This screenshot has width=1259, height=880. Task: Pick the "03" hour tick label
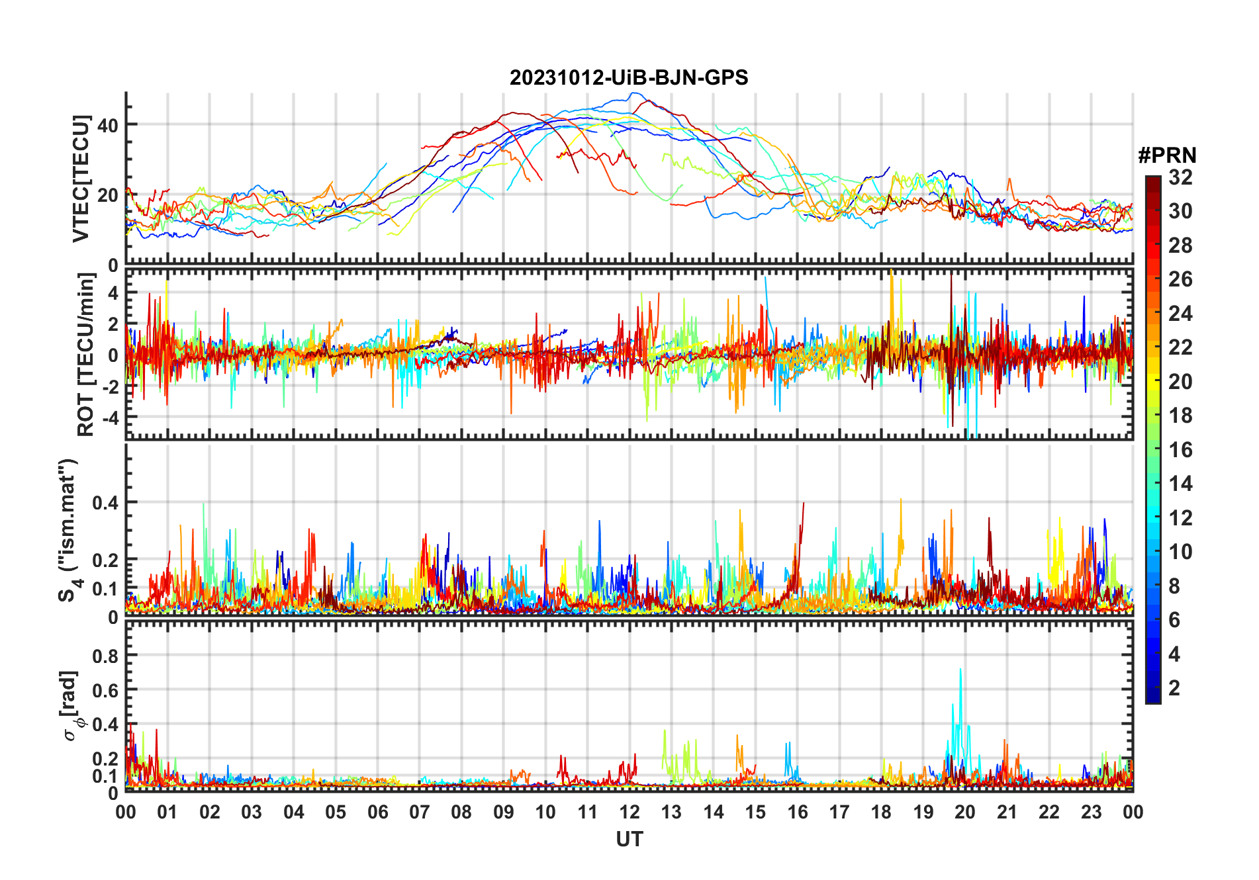252,812
